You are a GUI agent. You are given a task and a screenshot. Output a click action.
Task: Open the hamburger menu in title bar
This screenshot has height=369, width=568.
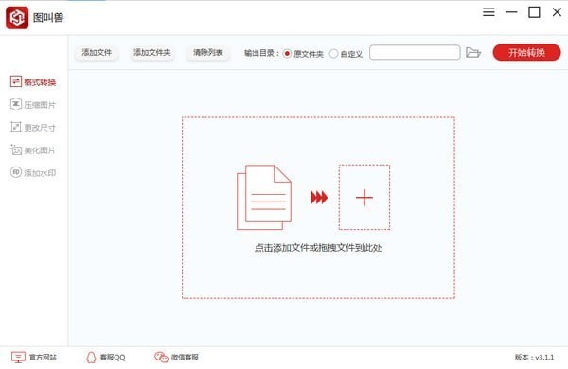pos(488,12)
